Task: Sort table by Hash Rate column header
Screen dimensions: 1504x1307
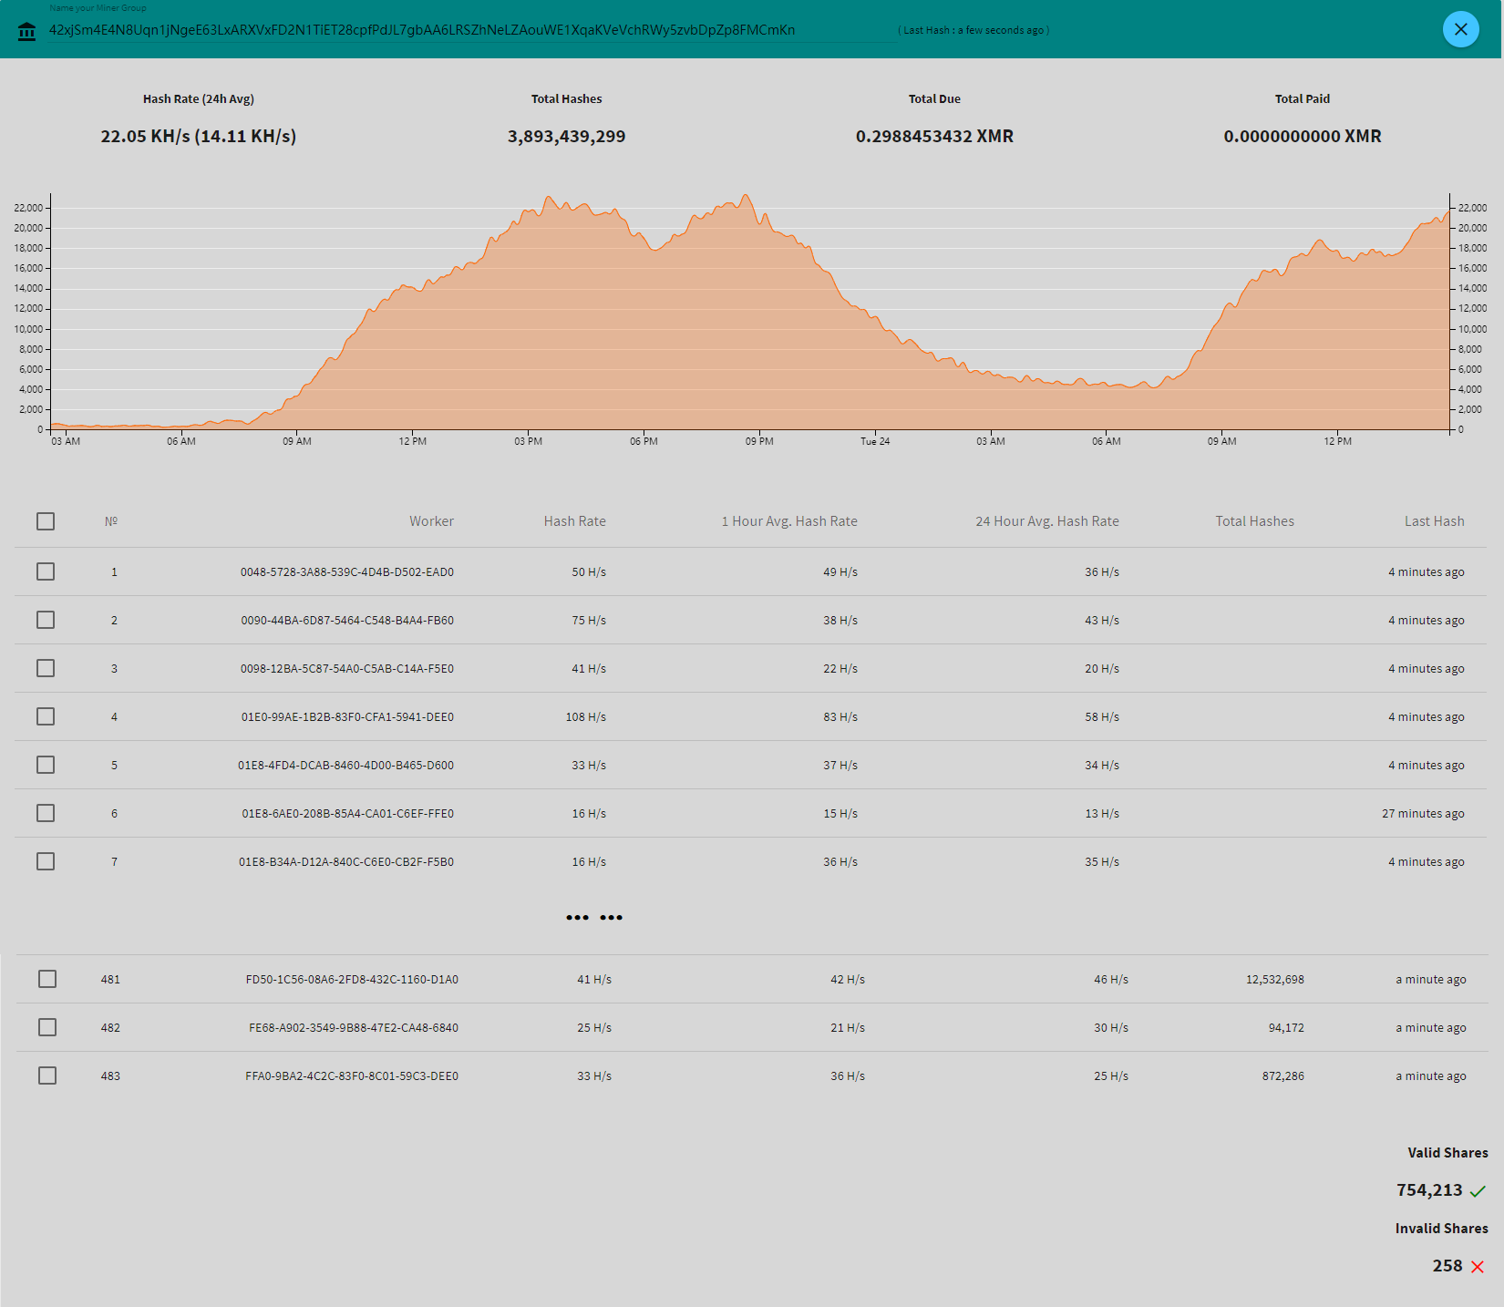Action: click(x=574, y=521)
